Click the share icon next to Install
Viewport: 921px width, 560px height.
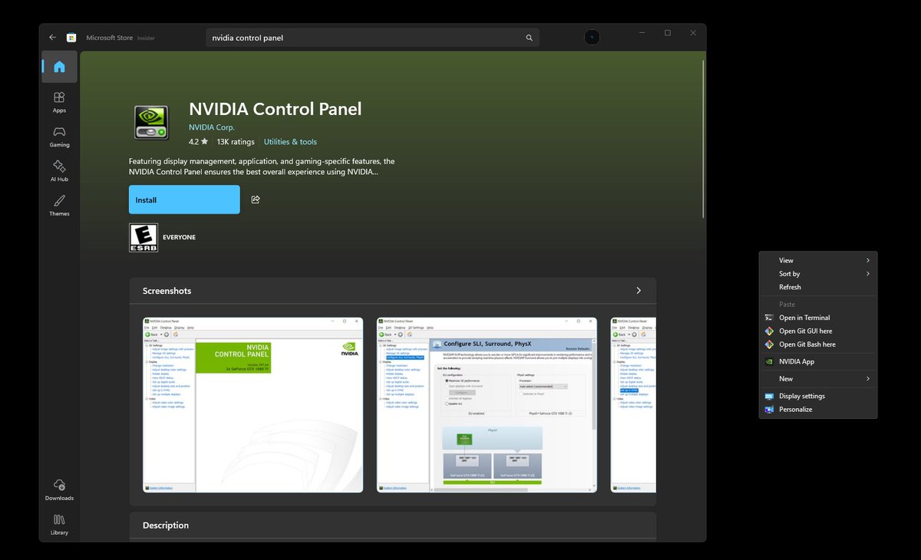tap(256, 199)
